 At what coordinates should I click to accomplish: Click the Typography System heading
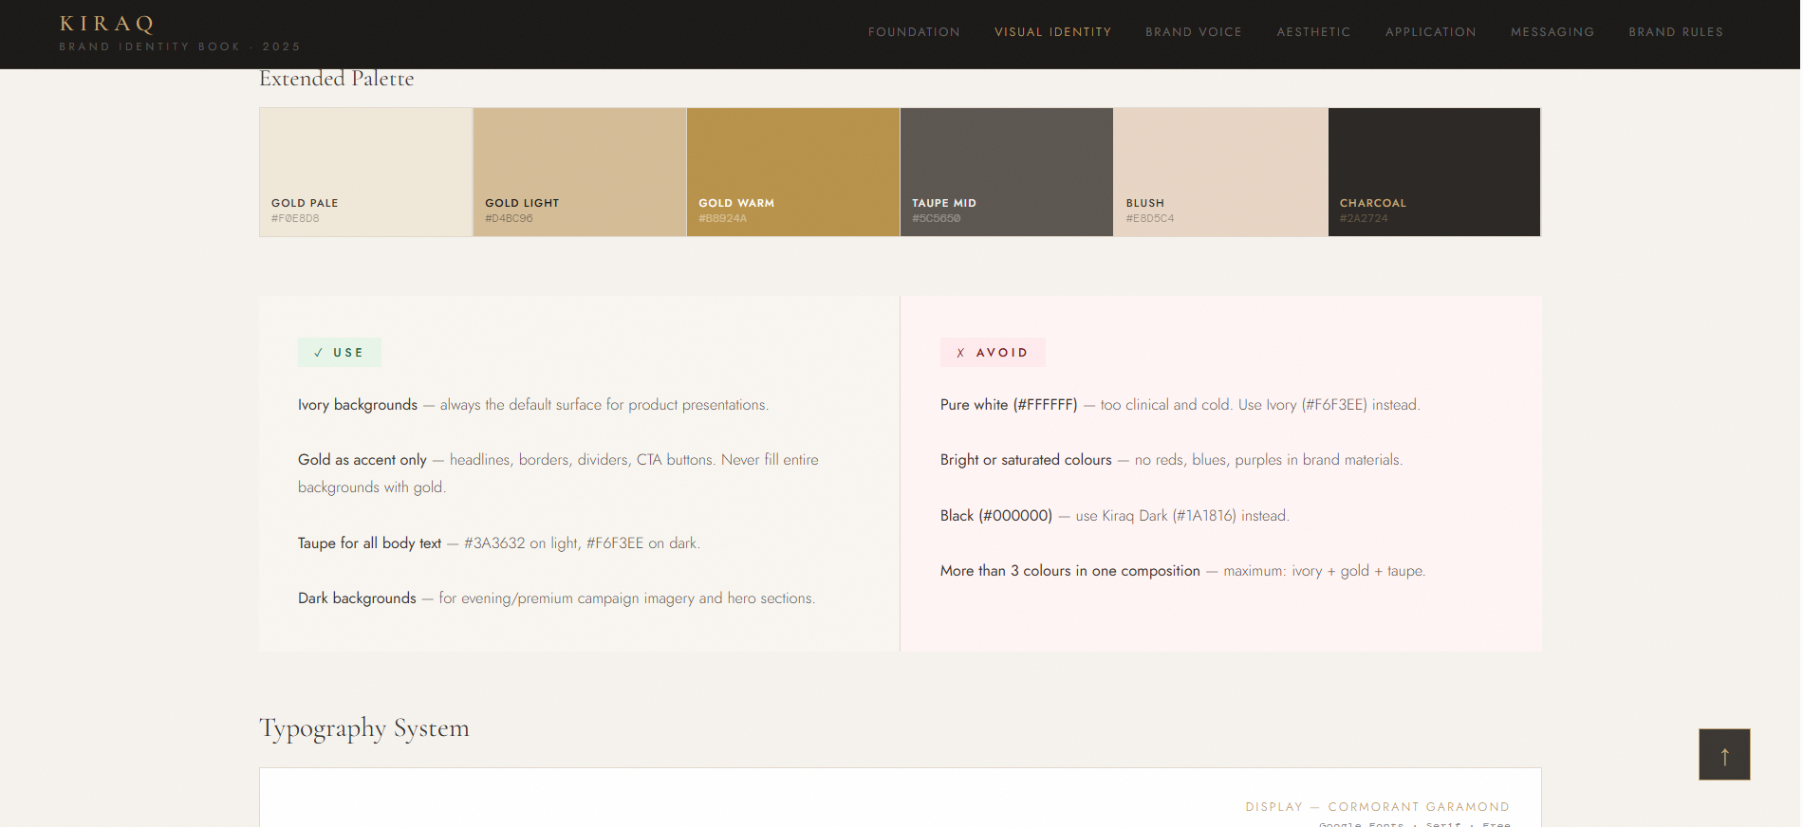pyautogui.click(x=364, y=728)
